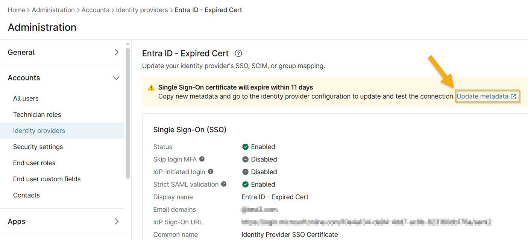Collapse the Accounts sidebar section
Screen dimensions: 528x240
click(116, 78)
